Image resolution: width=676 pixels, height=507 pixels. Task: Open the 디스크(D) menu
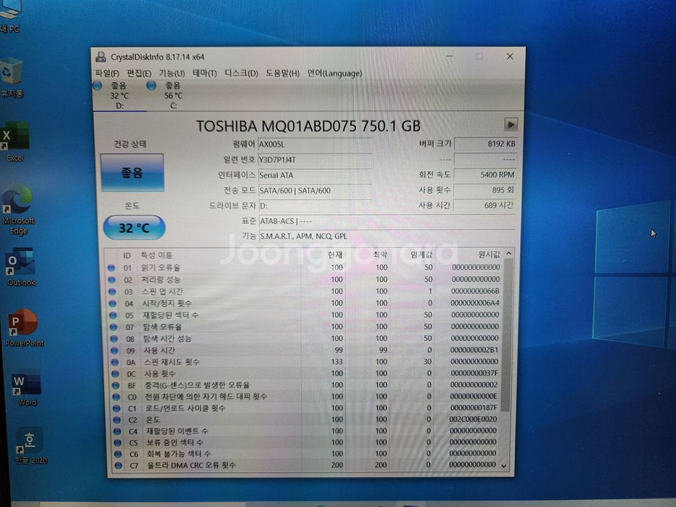[x=241, y=73]
